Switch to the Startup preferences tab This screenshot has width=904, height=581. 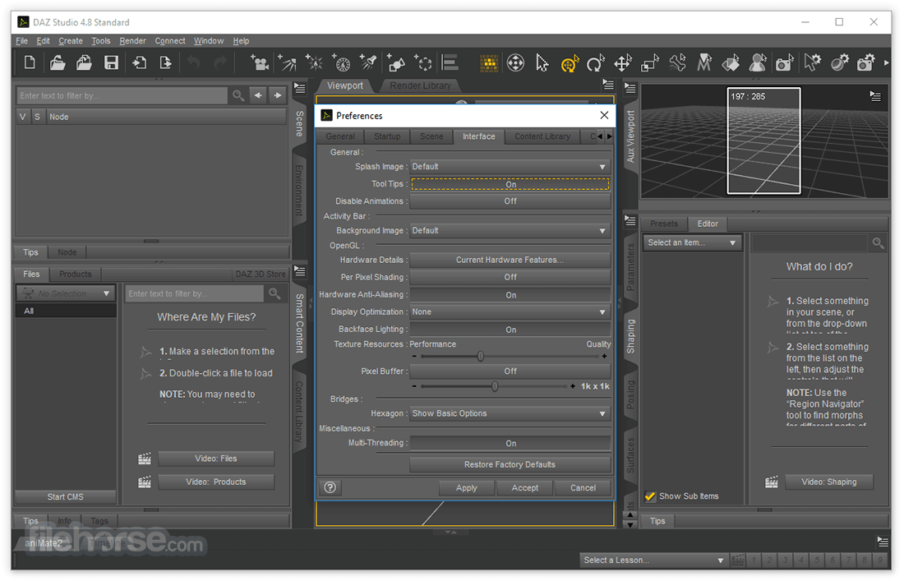click(x=387, y=136)
